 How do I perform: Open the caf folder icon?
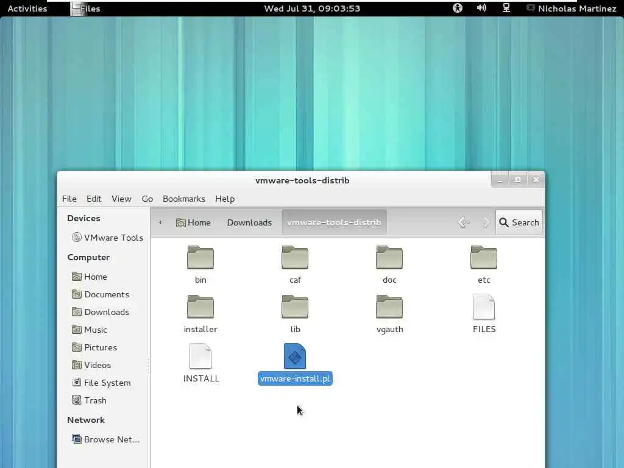(x=295, y=258)
